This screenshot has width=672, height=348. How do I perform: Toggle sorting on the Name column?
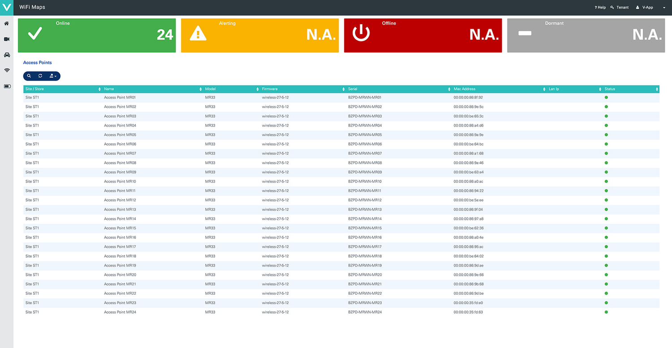coord(200,89)
